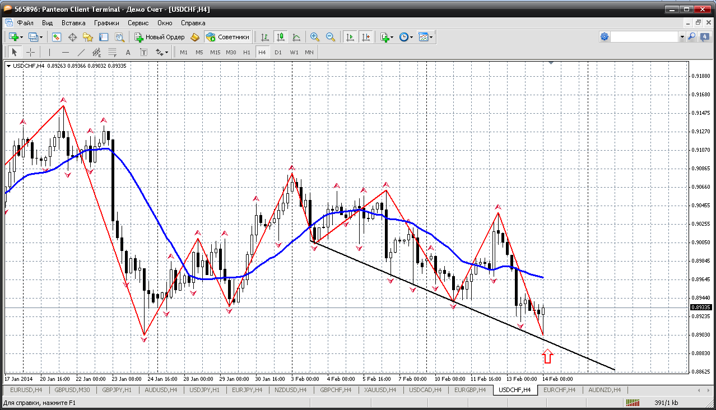Screen dimensions: 716x410
Task: Switch to the XAUUSD,H4 chart tab
Action: point(380,390)
